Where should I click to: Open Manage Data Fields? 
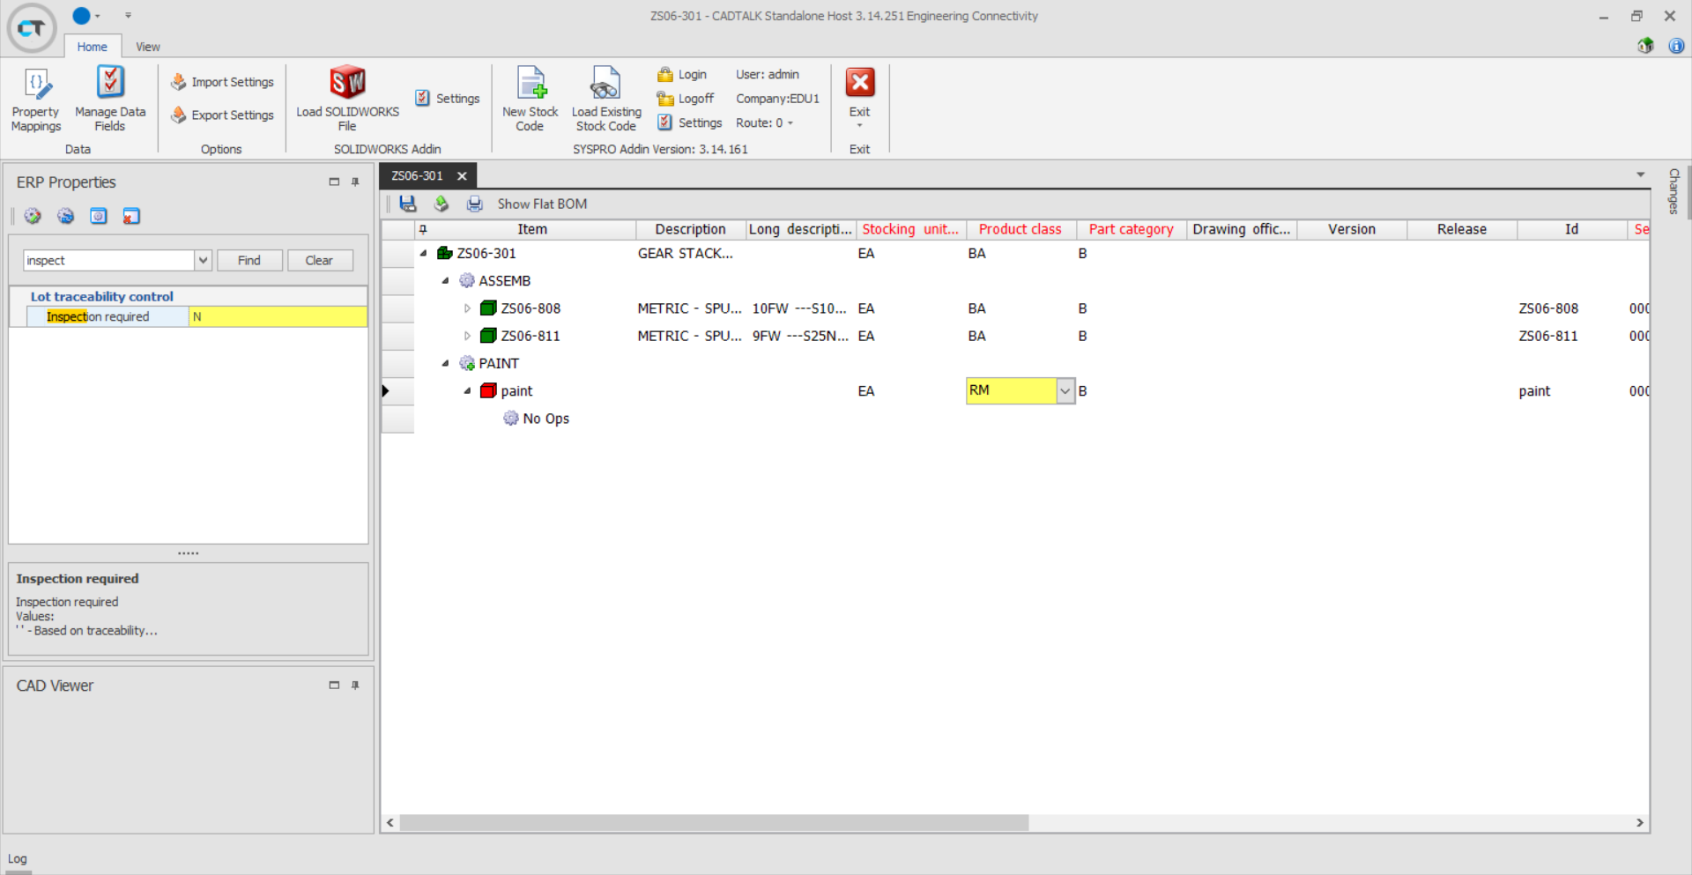click(110, 98)
